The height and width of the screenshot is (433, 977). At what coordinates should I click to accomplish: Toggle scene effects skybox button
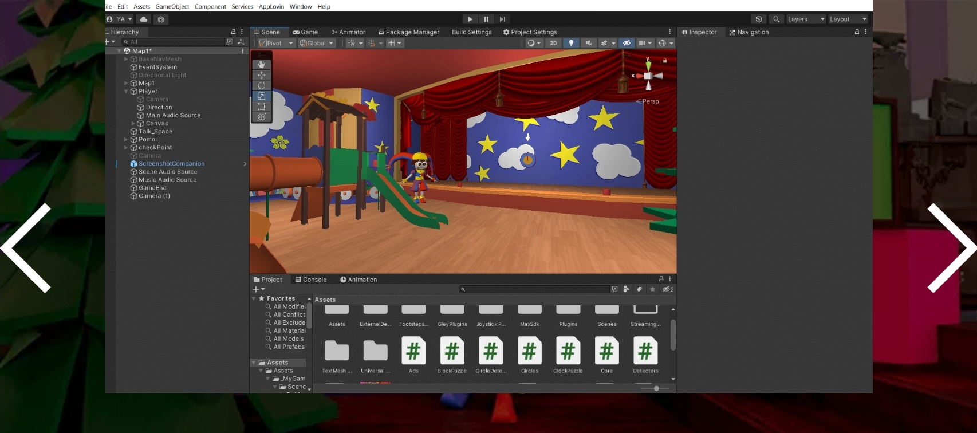click(604, 43)
